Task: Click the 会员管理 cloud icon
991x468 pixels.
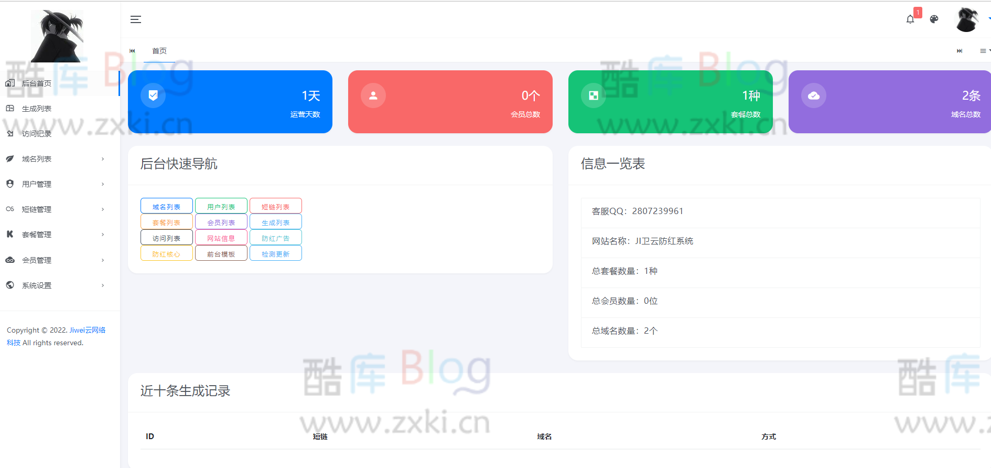Action: (10, 260)
